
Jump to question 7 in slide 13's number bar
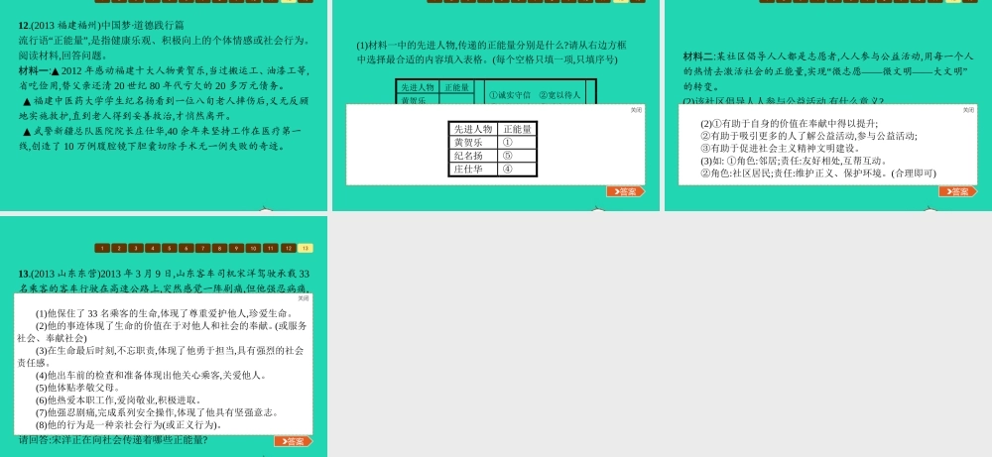(x=203, y=249)
